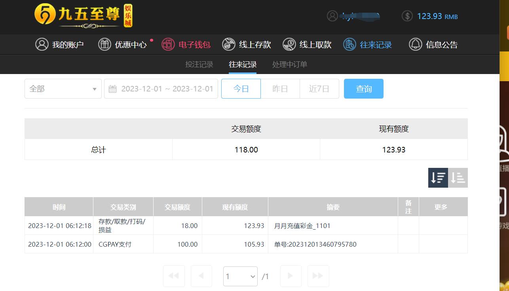
Task: Select ascending sort order icon
Action: (x=458, y=178)
